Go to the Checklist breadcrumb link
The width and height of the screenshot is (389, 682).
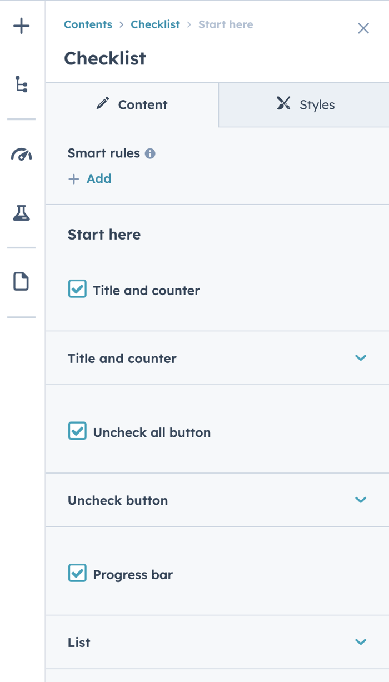(x=155, y=24)
